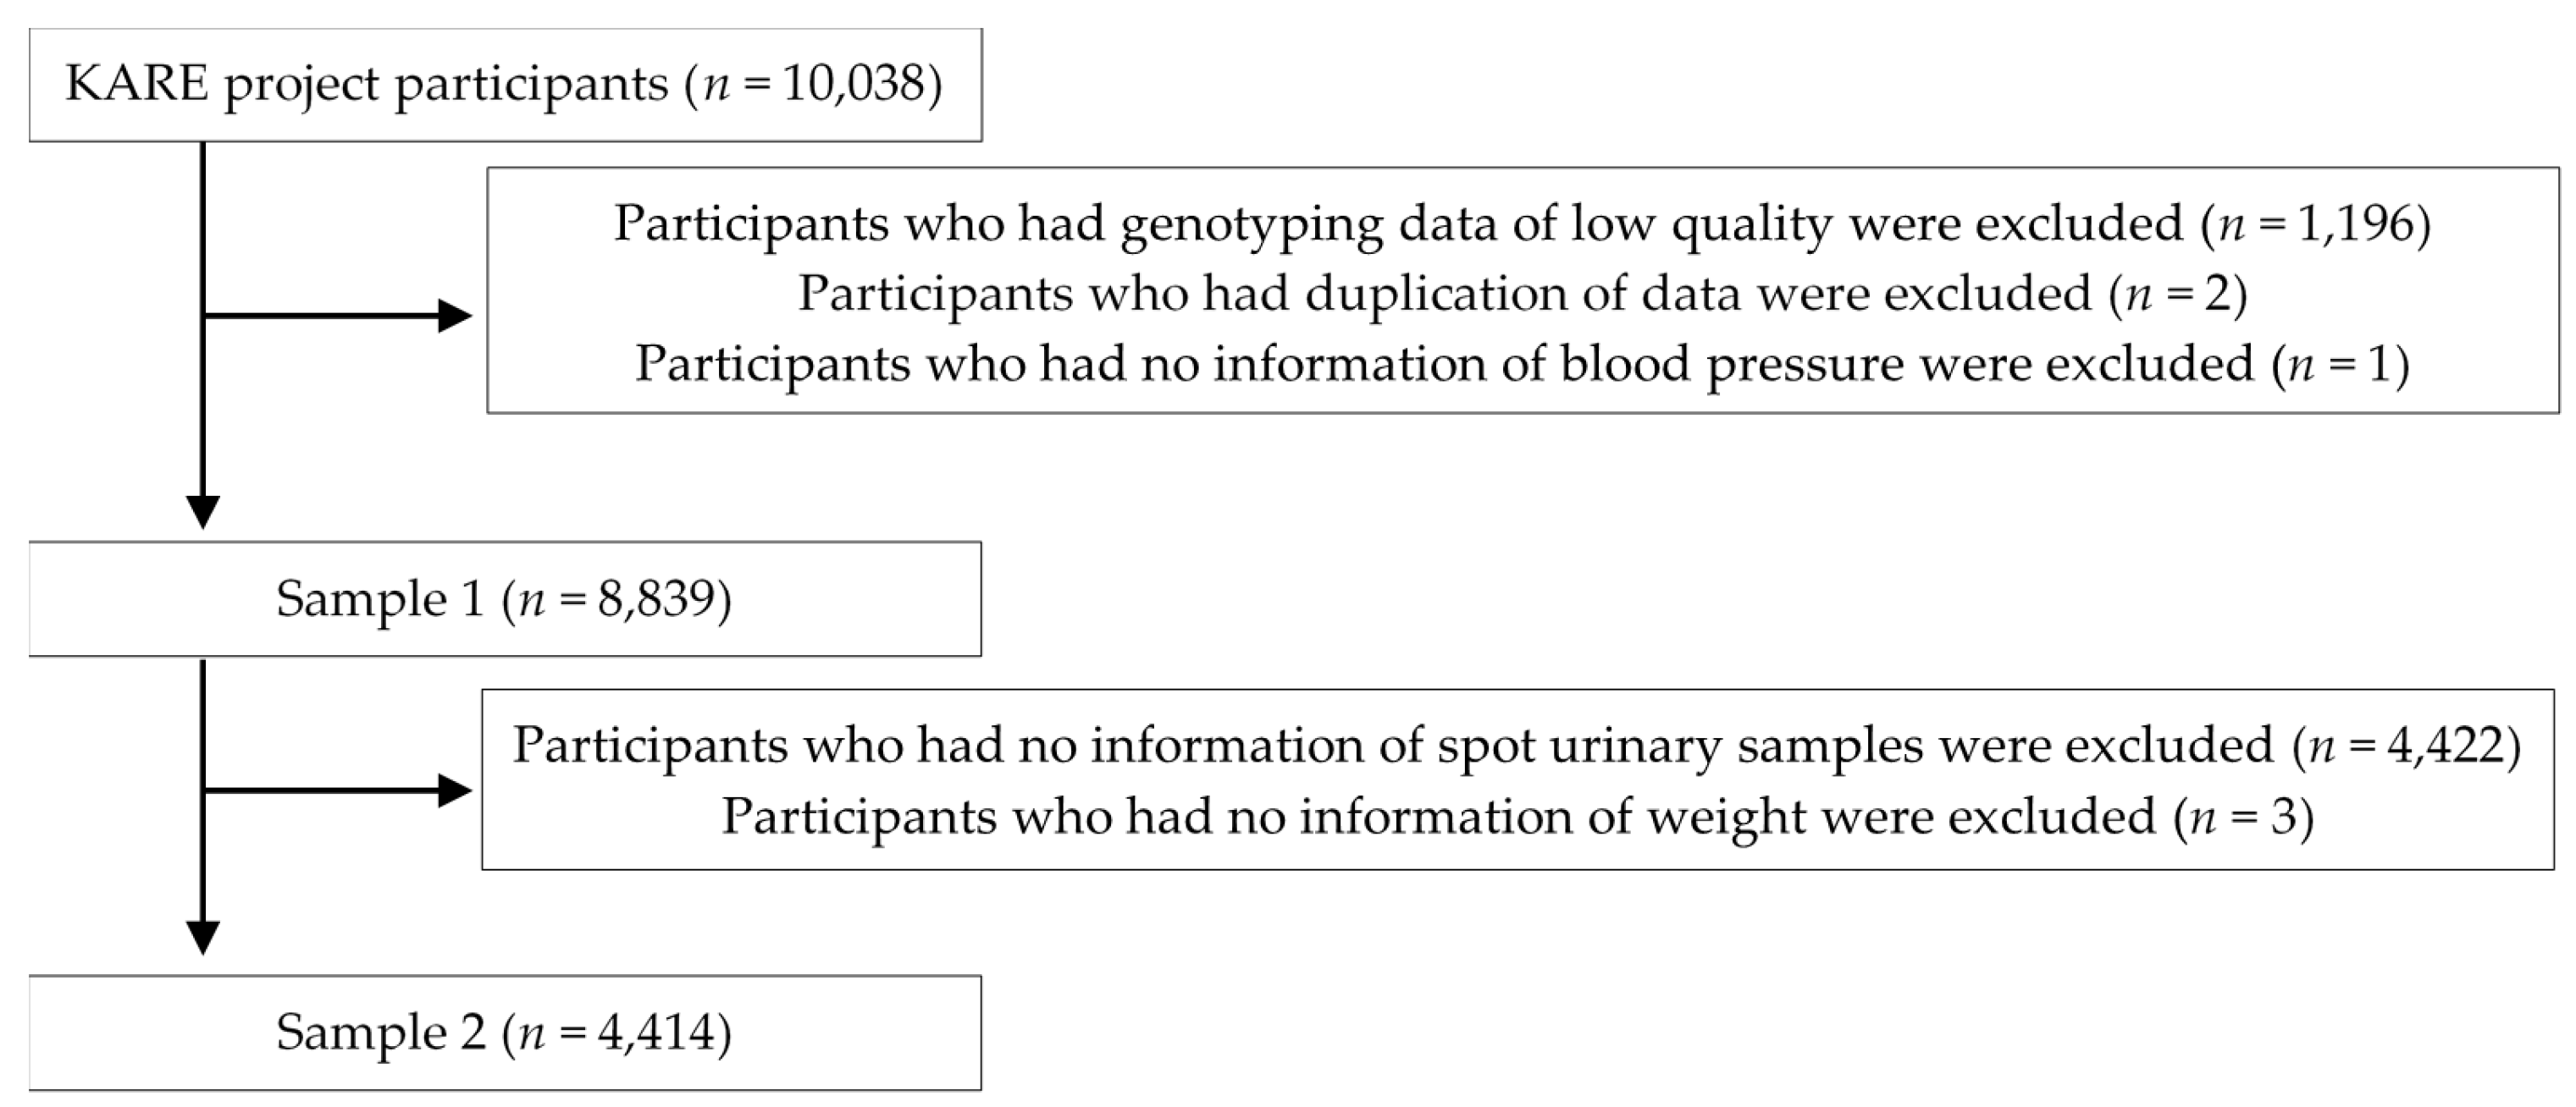
Task: Click the text line about spot urinary samples
Action: pos(1516,746)
